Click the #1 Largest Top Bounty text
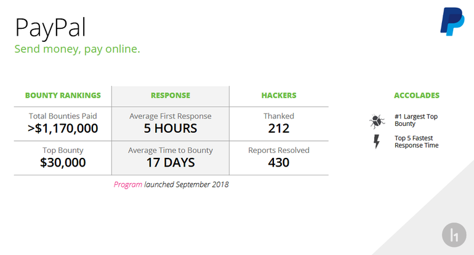Viewport: 474px width, 255px height. tap(416, 120)
